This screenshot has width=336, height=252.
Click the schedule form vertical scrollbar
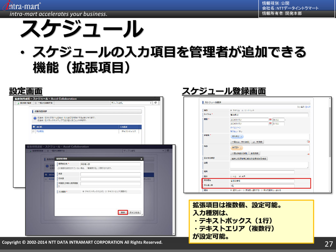[330, 132]
